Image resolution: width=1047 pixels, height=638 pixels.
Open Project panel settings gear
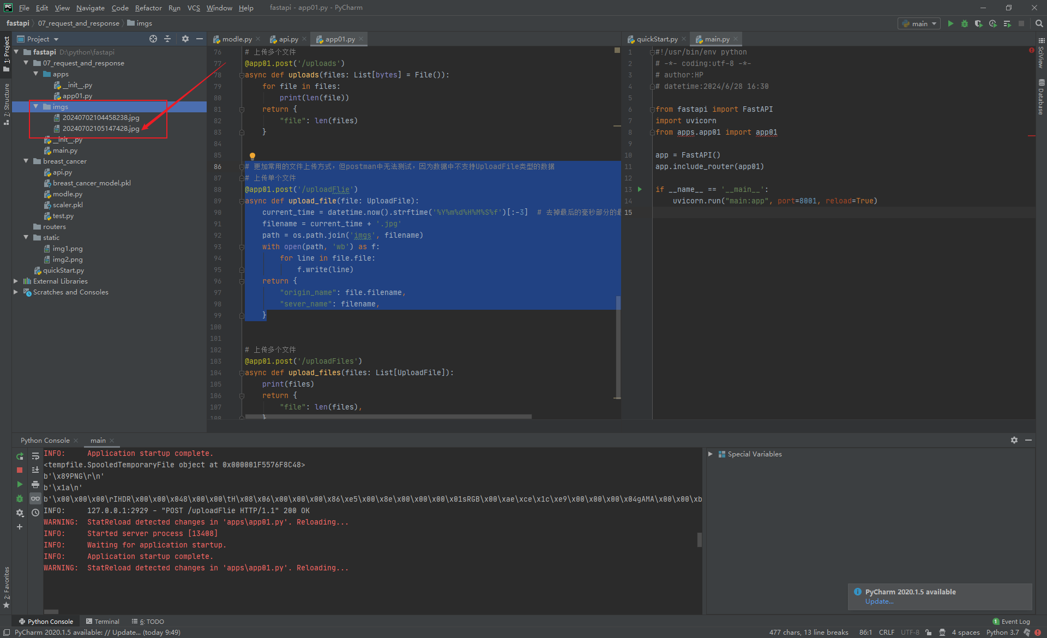click(x=185, y=39)
